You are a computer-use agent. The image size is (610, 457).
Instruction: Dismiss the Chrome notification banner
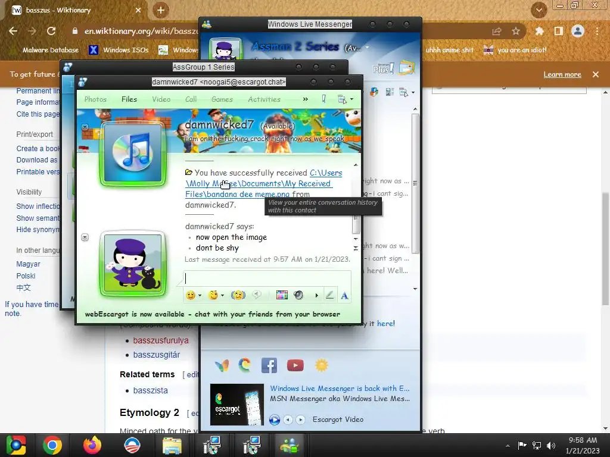pyautogui.click(x=596, y=74)
